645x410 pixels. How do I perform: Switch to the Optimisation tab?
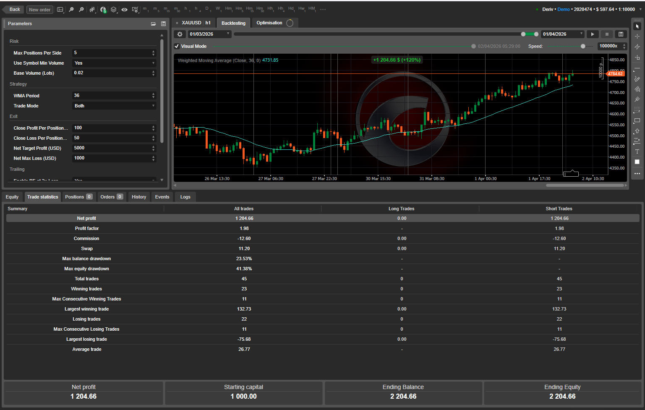(269, 23)
